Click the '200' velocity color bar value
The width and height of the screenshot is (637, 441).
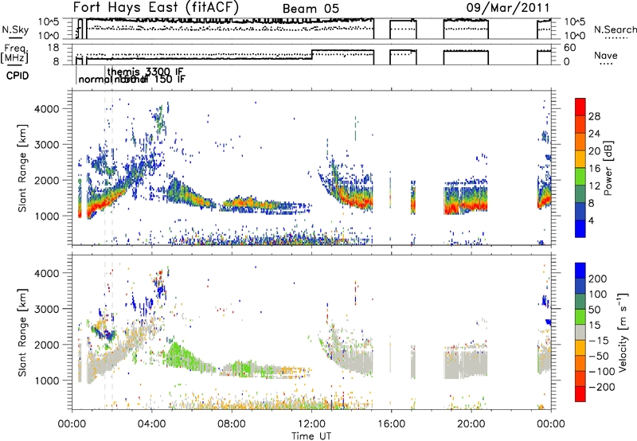click(x=598, y=279)
